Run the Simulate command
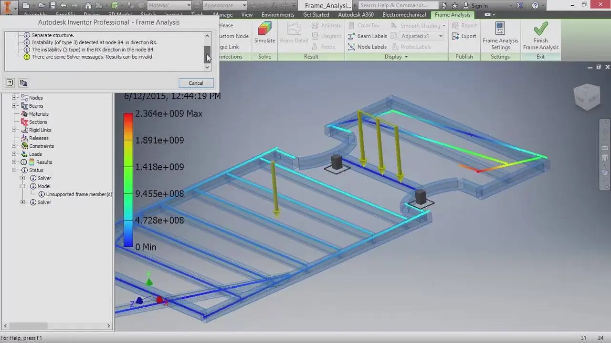This screenshot has height=343, width=611. pyautogui.click(x=264, y=32)
